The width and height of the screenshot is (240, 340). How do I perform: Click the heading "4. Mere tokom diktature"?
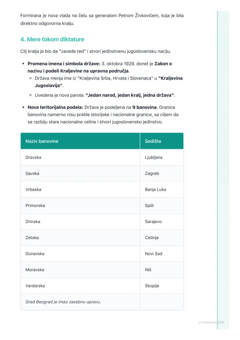pos(52,39)
